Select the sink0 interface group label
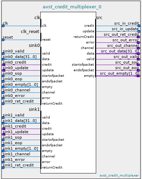This screenshot has width=142, height=179. pos(34,45)
